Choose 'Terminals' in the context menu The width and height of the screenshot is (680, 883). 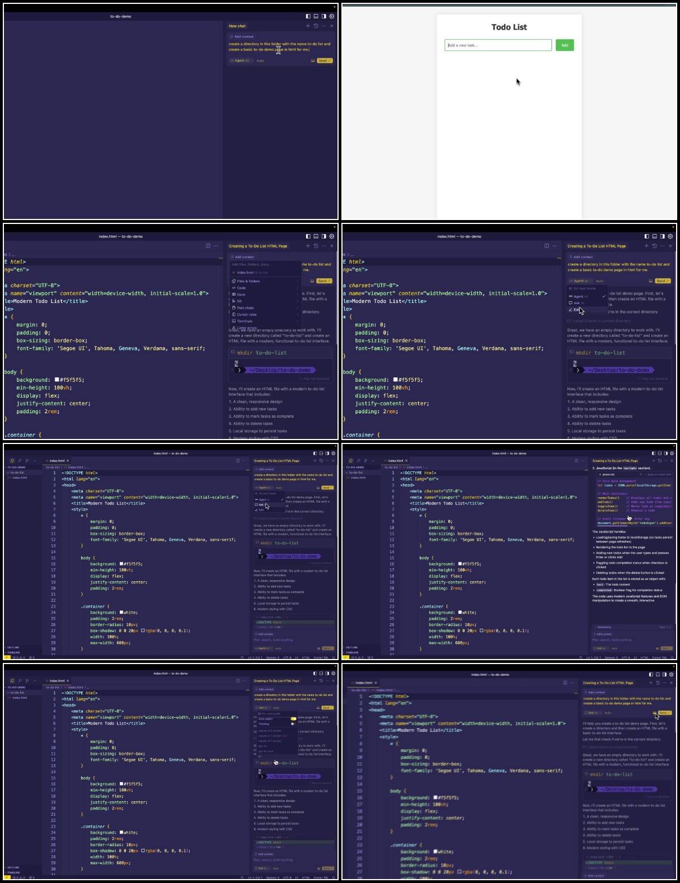265,321
